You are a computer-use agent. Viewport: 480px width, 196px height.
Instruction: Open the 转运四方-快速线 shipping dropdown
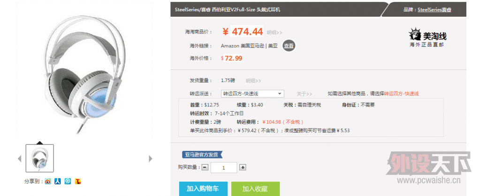[252, 94]
